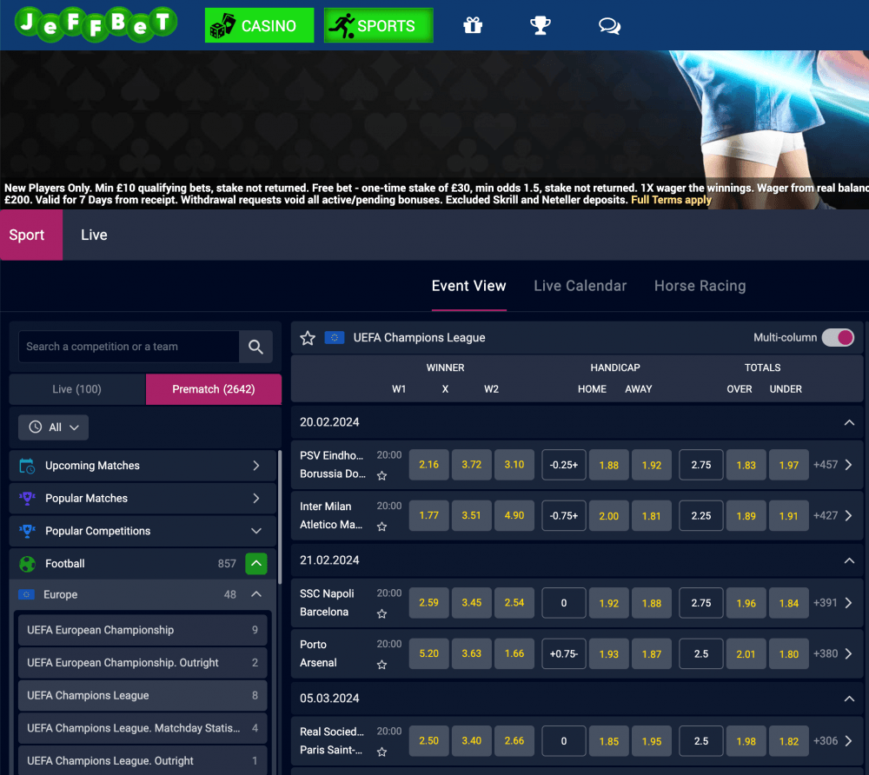
Task: Expand Upcoming Matches chevron
Action: coord(256,466)
